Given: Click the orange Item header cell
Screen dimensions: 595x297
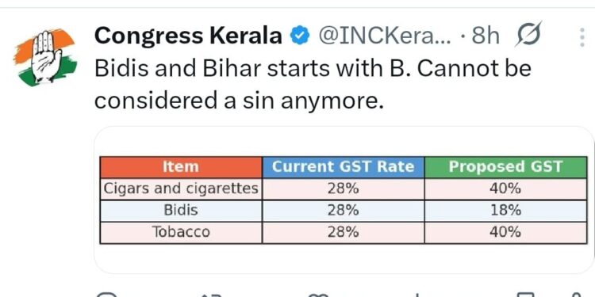Looking at the screenshot, I should pos(181,167).
